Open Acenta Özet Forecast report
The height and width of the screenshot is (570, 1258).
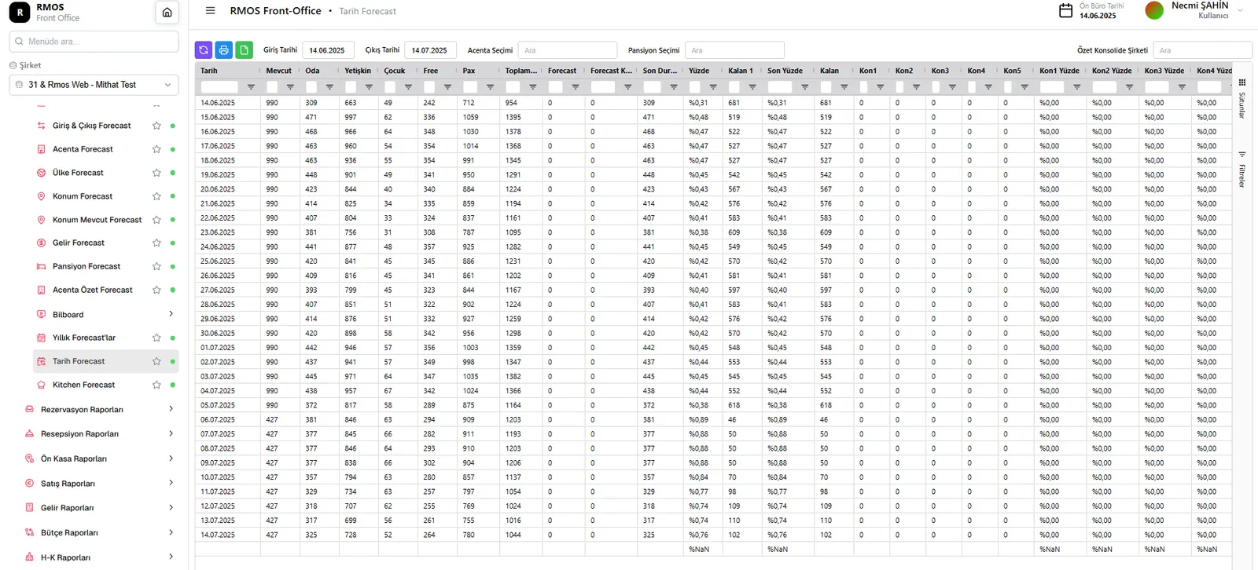pyautogui.click(x=92, y=290)
